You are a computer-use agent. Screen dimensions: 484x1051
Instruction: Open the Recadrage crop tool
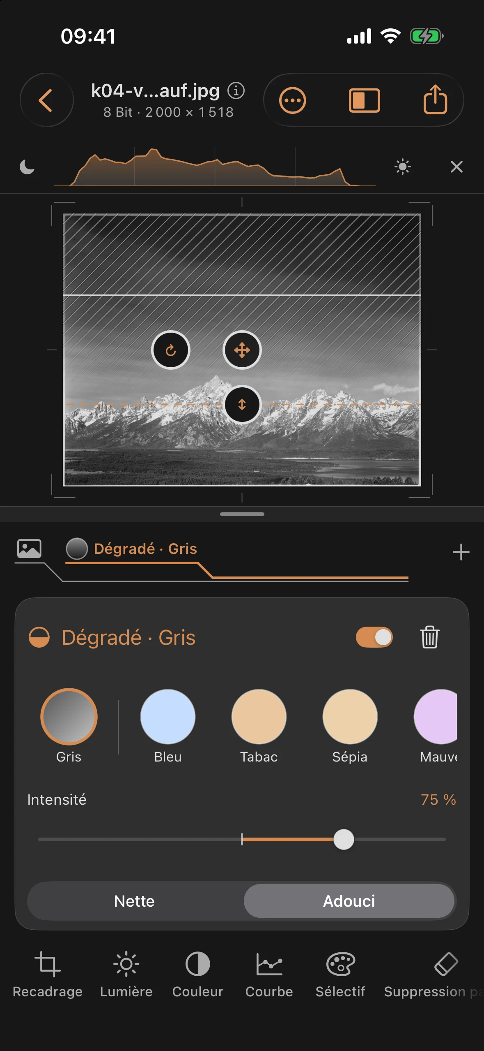tap(48, 975)
